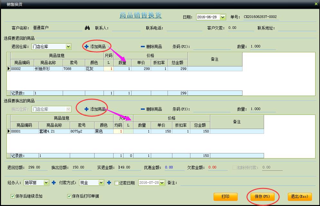Screen dimensions: 320x206
Task: Click the 套裙4.21 product name cell
Action: click(54, 131)
